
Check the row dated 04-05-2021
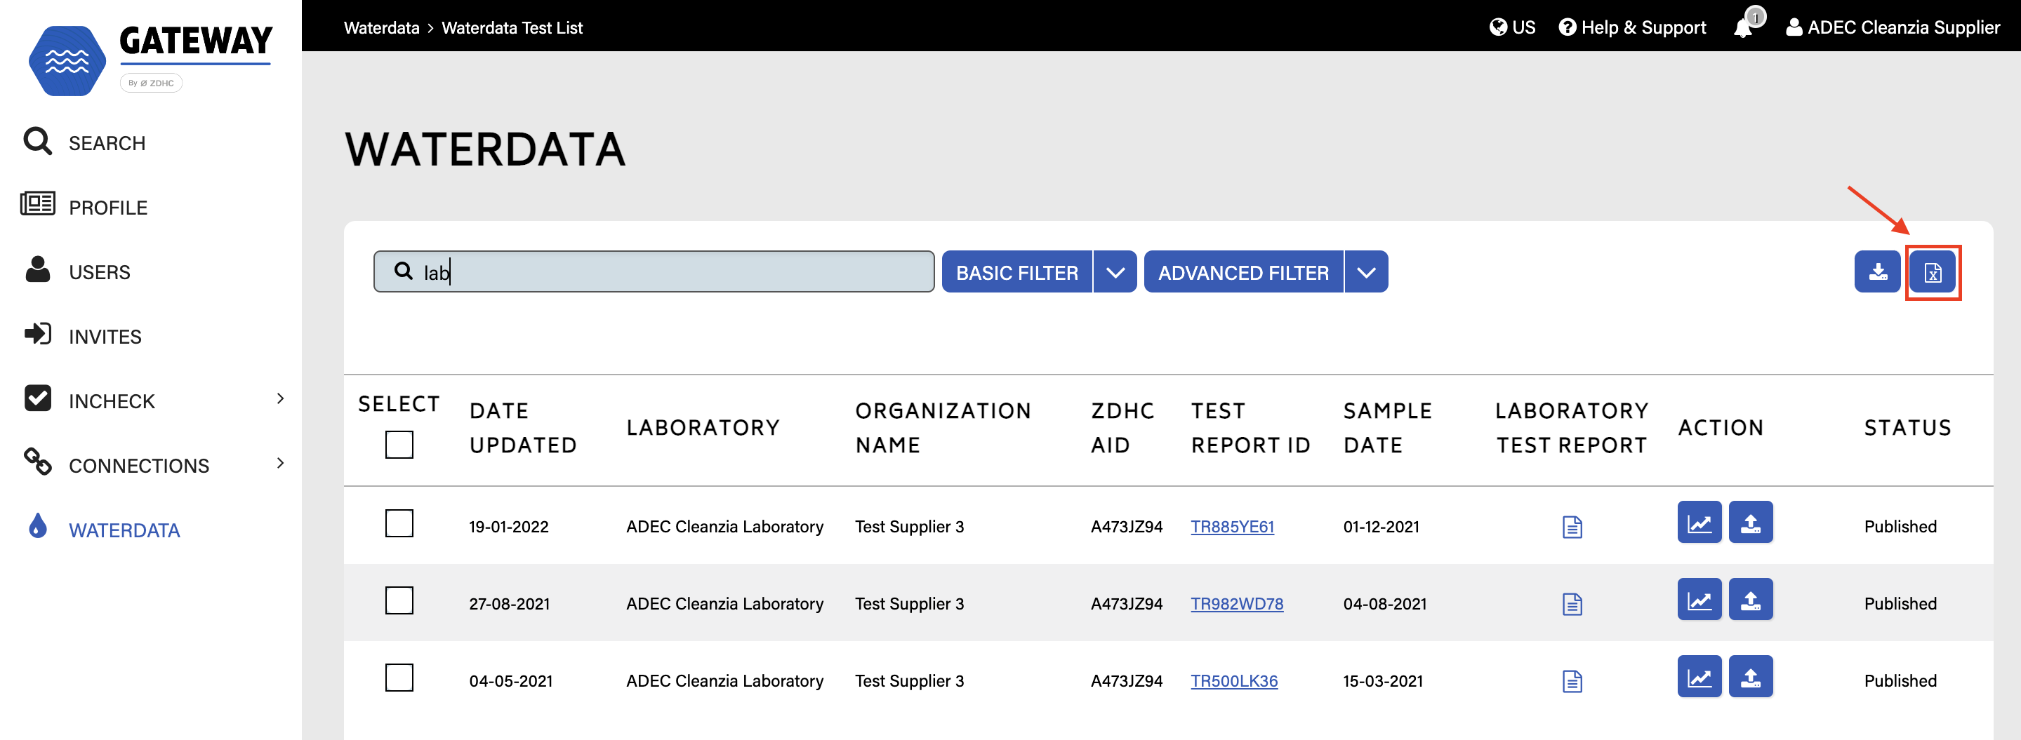click(x=399, y=678)
